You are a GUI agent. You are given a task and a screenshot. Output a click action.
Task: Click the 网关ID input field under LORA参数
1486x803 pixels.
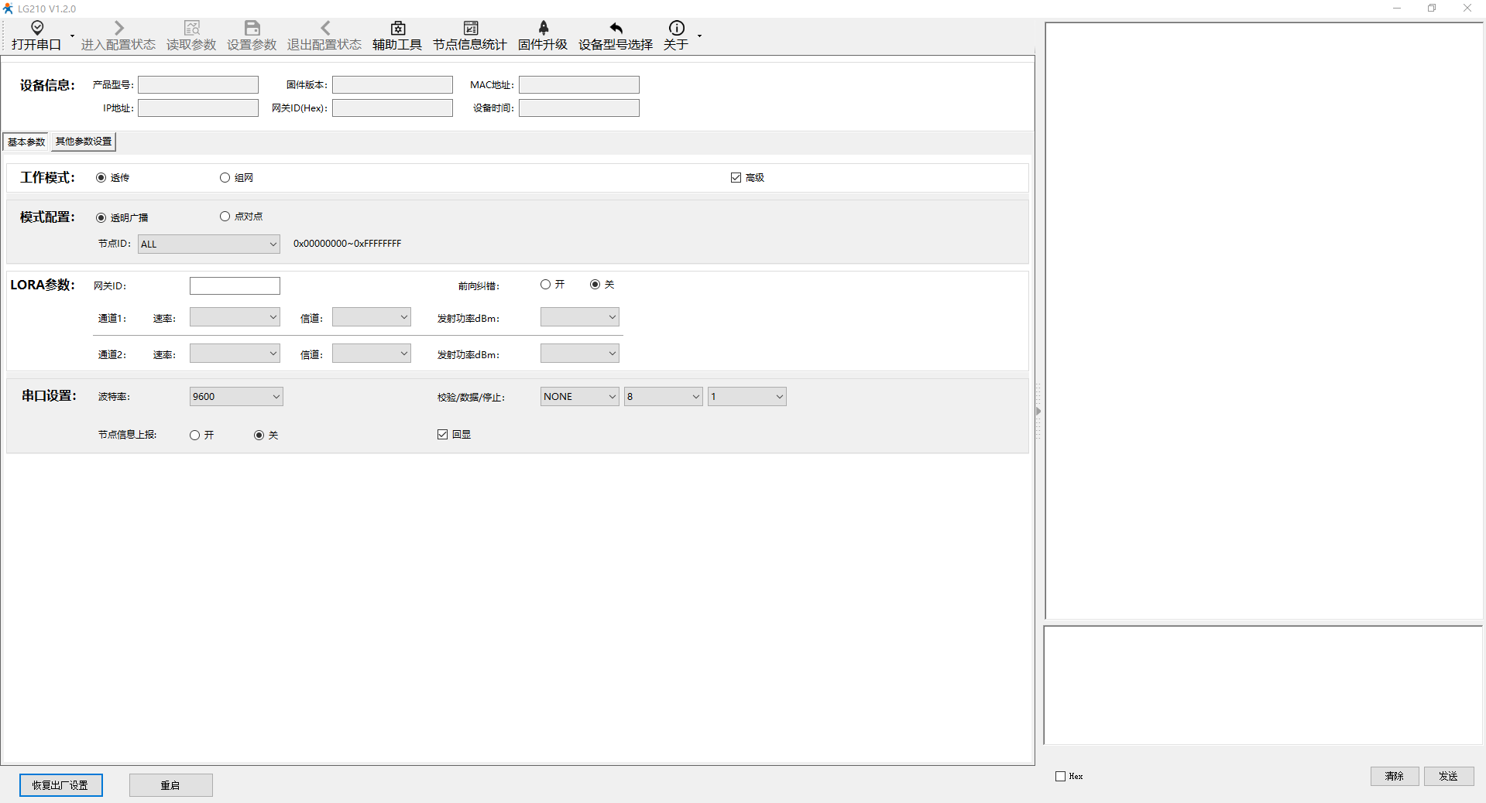point(235,286)
